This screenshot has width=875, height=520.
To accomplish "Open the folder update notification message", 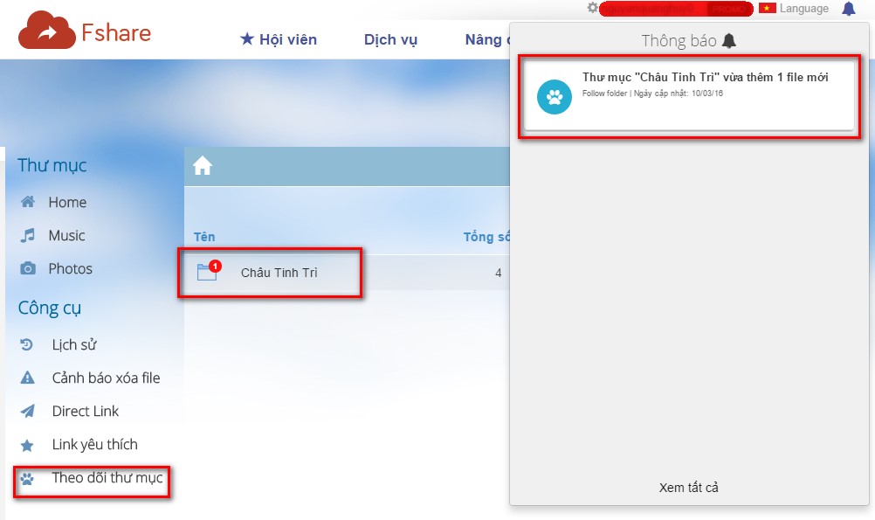I will click(x=705, y=77).
